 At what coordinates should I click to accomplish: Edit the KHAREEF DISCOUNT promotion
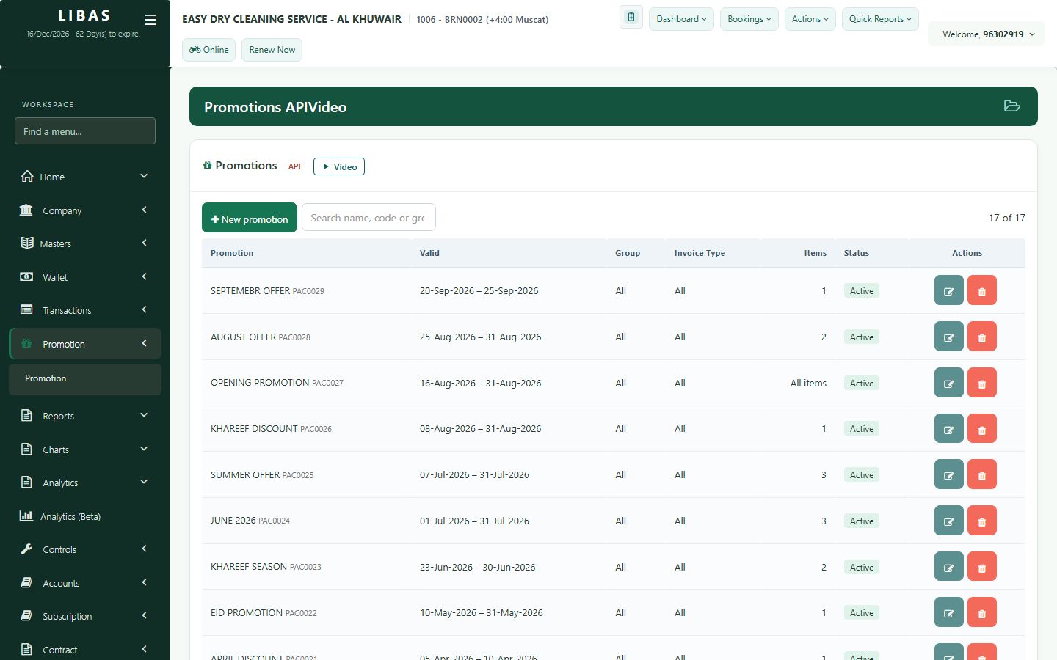949,429
